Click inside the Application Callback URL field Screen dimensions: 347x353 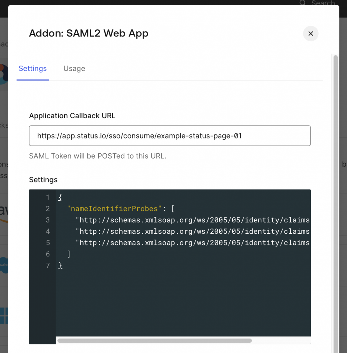[169, 135]
